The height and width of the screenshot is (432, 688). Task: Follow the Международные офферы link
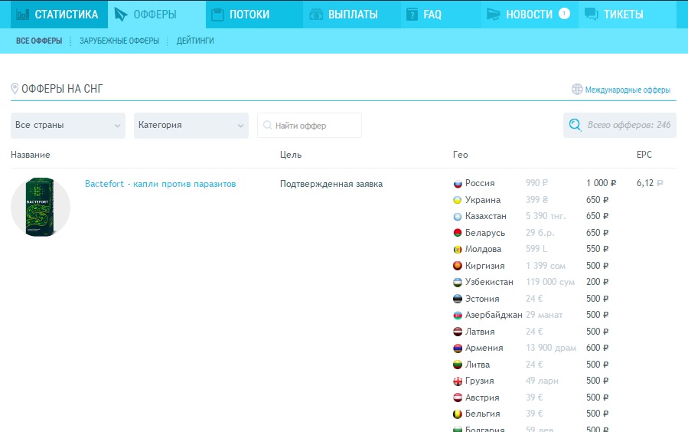click(628, 90)
